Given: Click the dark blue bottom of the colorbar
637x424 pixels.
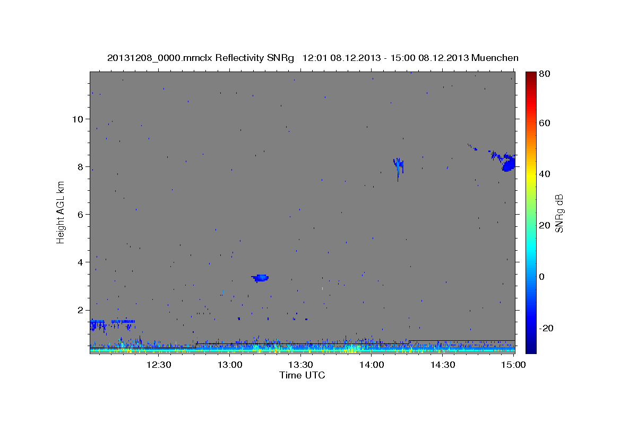Looking at the screenshot, I should 530,349.
